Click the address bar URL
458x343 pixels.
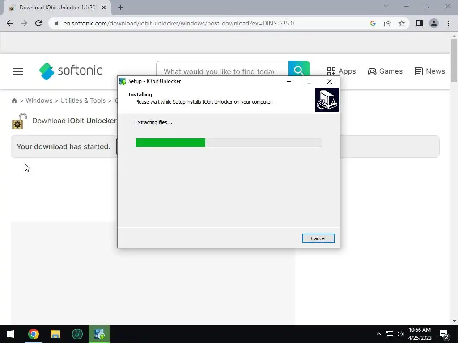(178, 23)
